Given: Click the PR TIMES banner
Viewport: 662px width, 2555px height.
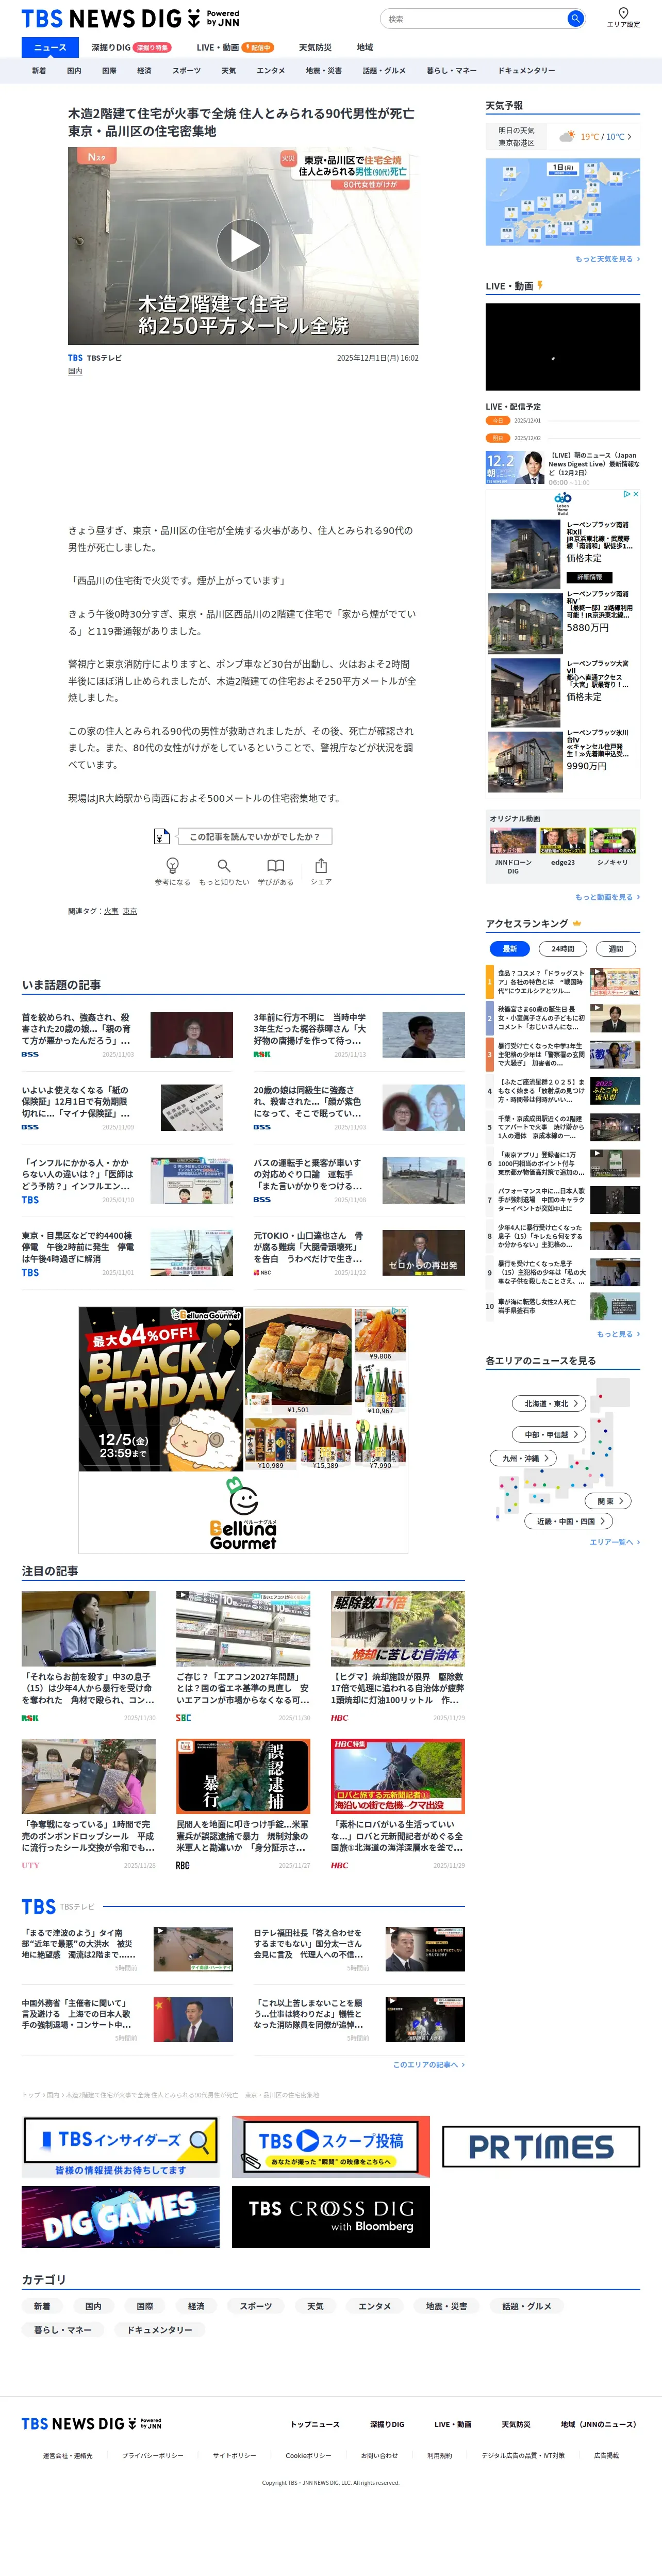Looking at the screenshot, I should pyautogui.click(x=541, y=2147).
